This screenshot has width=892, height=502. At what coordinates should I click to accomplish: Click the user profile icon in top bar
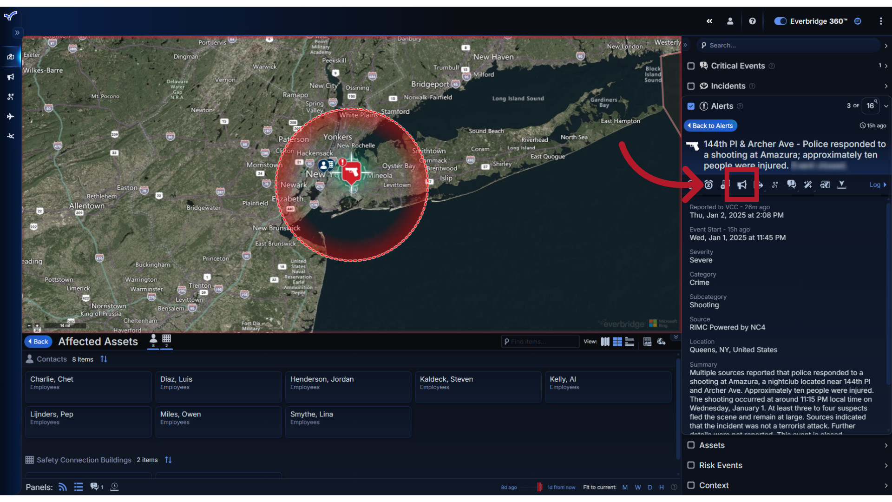pyautogui.click(x=730, y=21)
